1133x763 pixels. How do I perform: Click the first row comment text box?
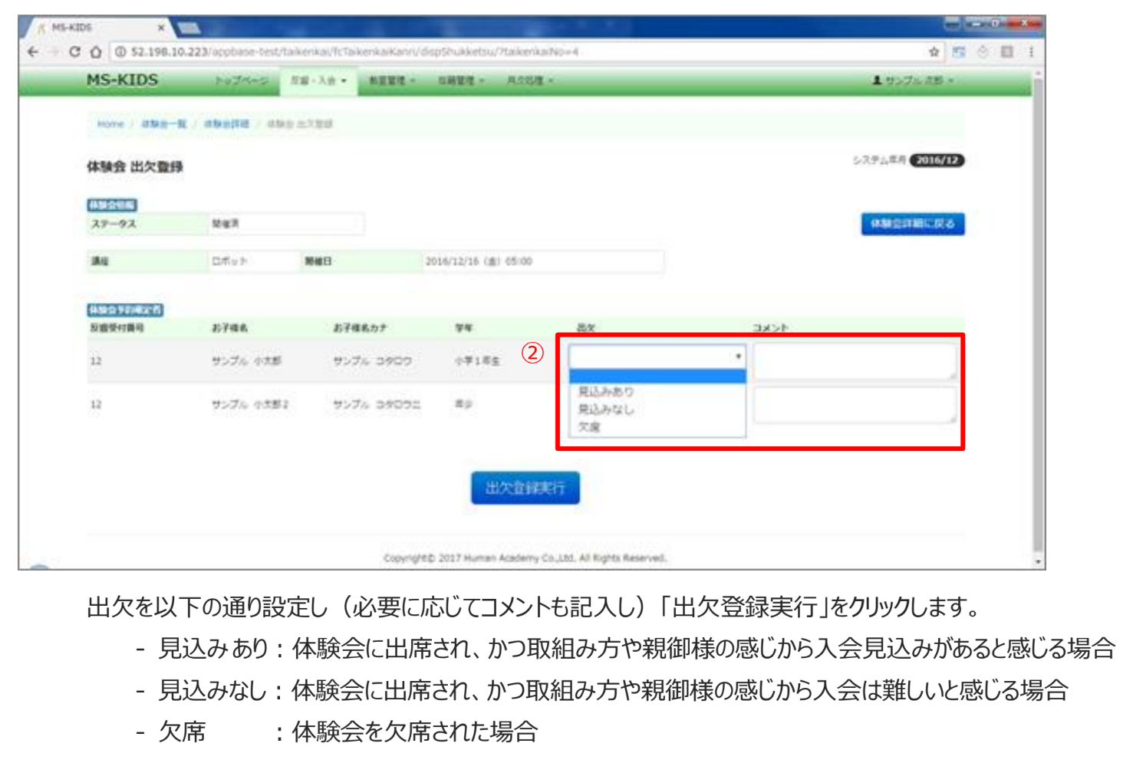click(855, 361)
